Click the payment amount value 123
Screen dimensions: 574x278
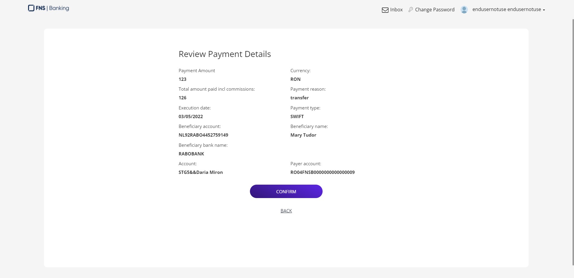tap(182, 79)
